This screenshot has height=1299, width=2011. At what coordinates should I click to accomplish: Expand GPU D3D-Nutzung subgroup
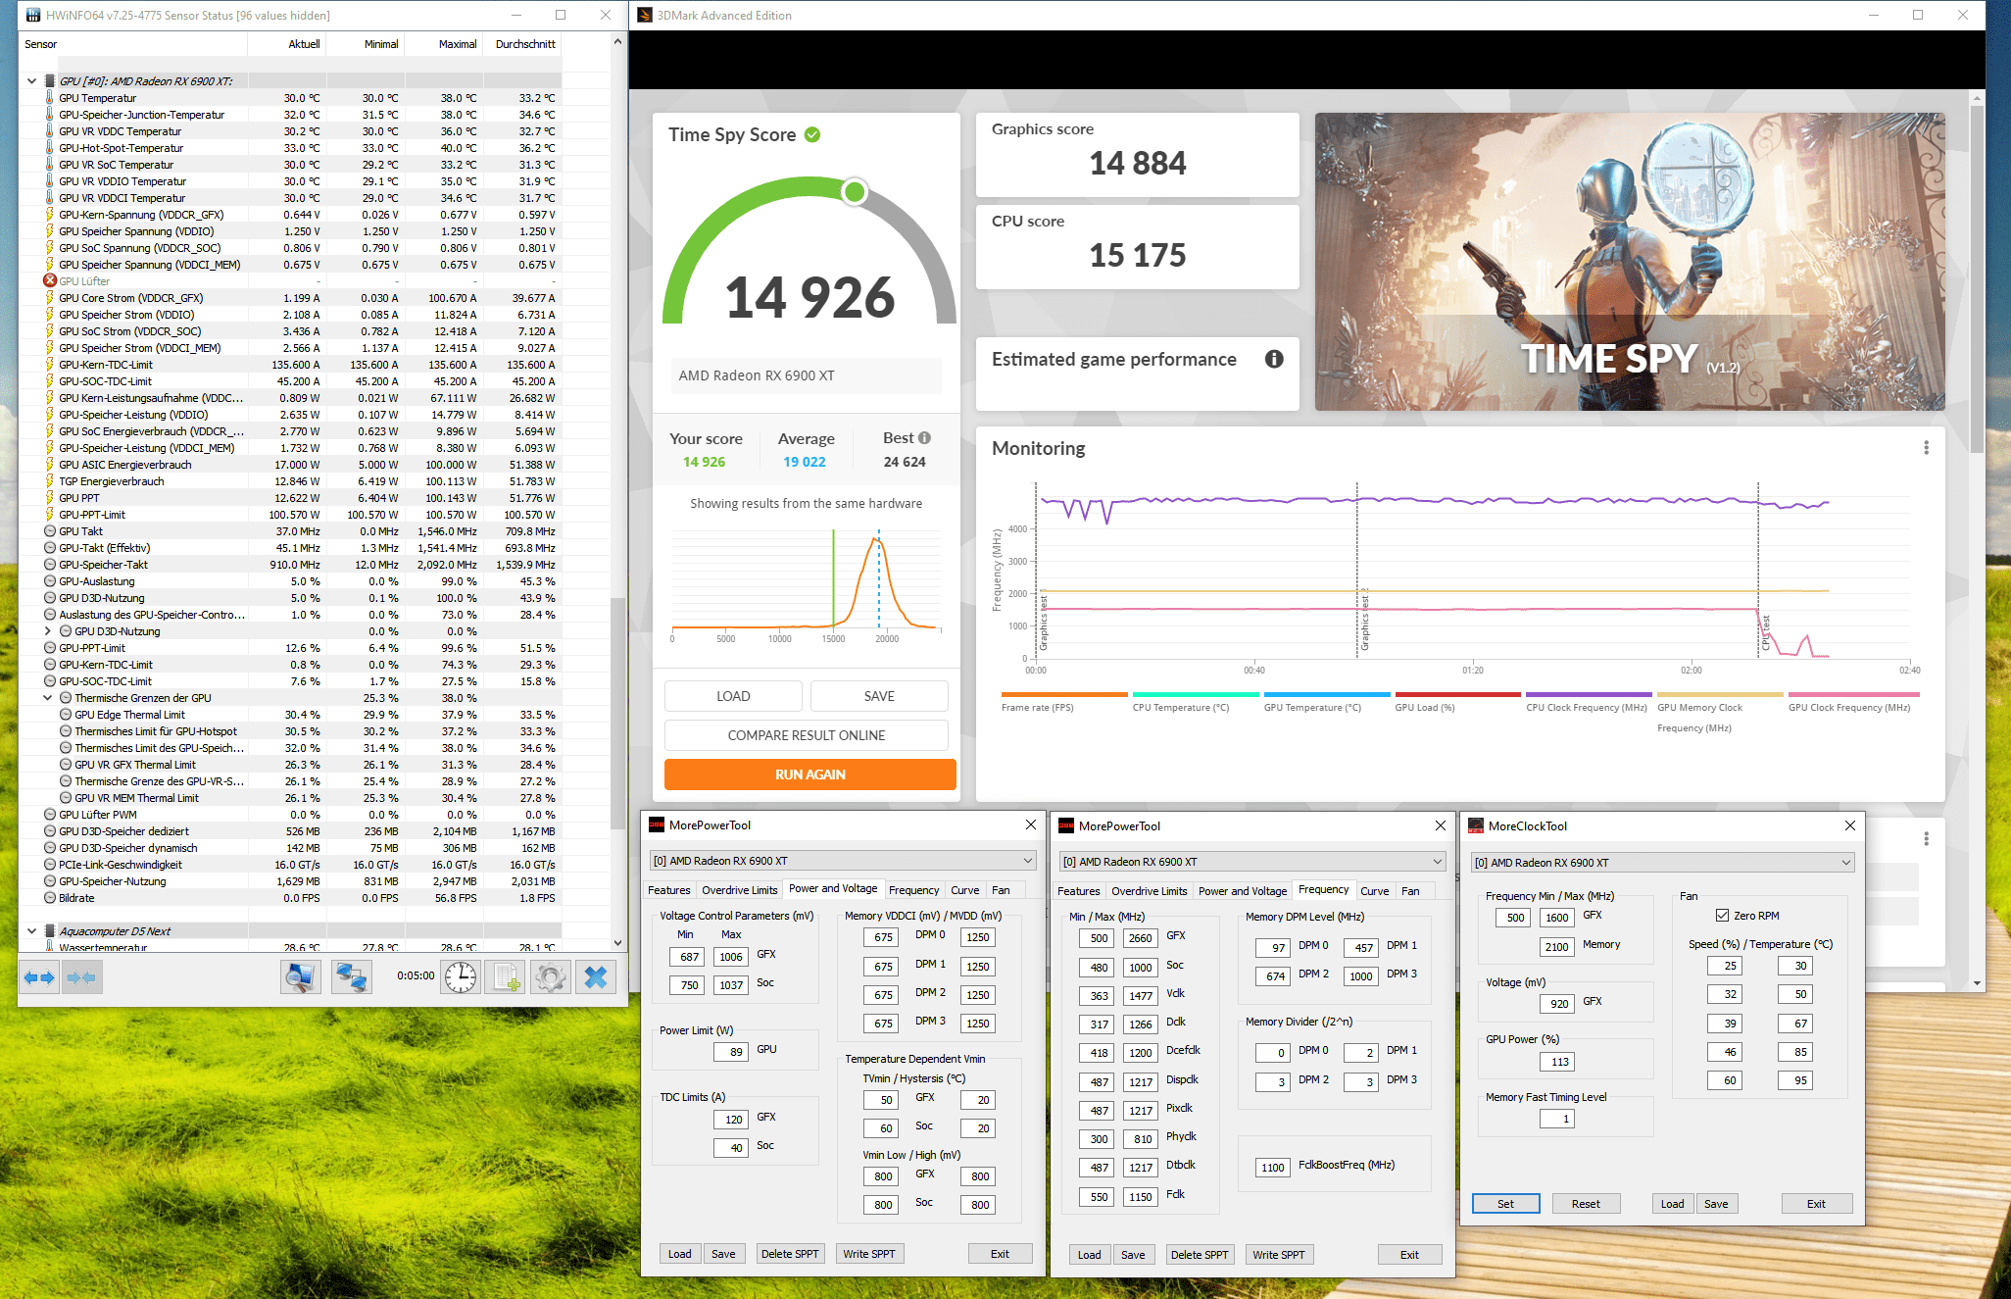pos(47,631)
